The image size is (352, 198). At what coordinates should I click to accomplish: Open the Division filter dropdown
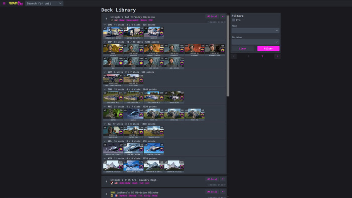click(x=255, y=42)
